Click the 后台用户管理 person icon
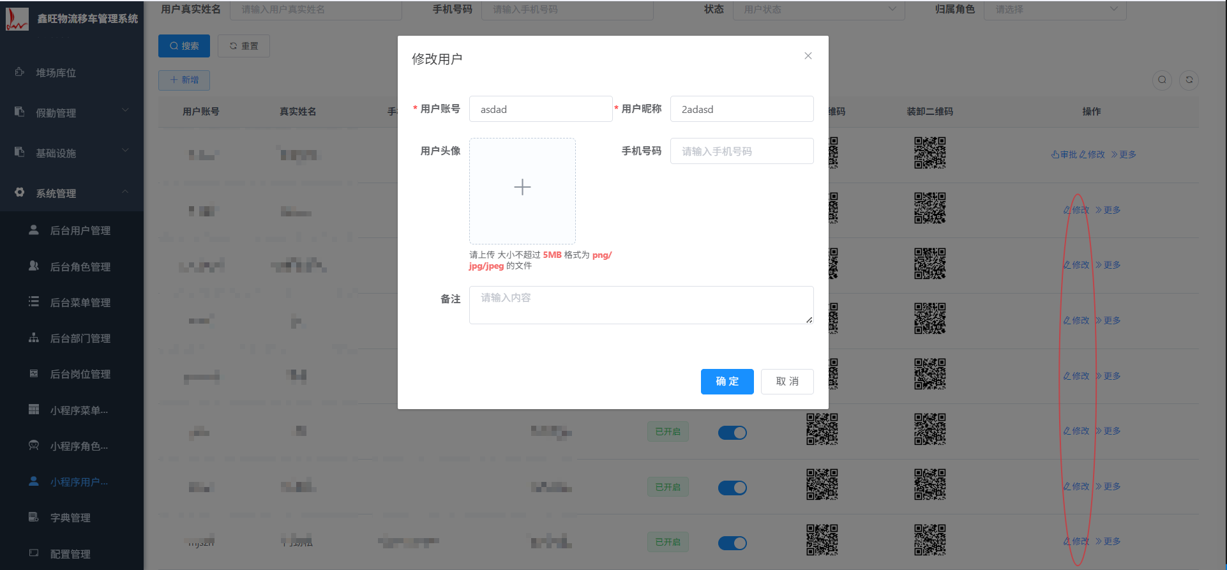1227x570 pixels. click(x=34, y=230)
